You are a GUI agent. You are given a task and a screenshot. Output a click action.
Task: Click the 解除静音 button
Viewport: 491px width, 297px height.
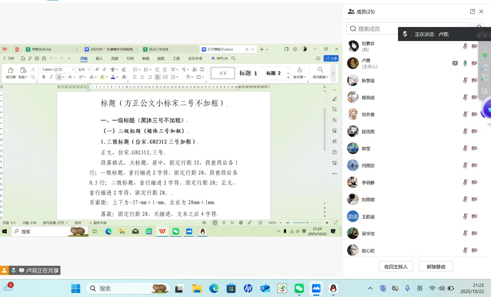pyautogui.click(x=436, y=267)
